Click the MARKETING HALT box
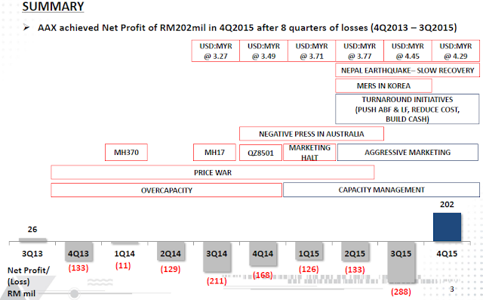This screenshot has height=300, width=483. [309, 153]
